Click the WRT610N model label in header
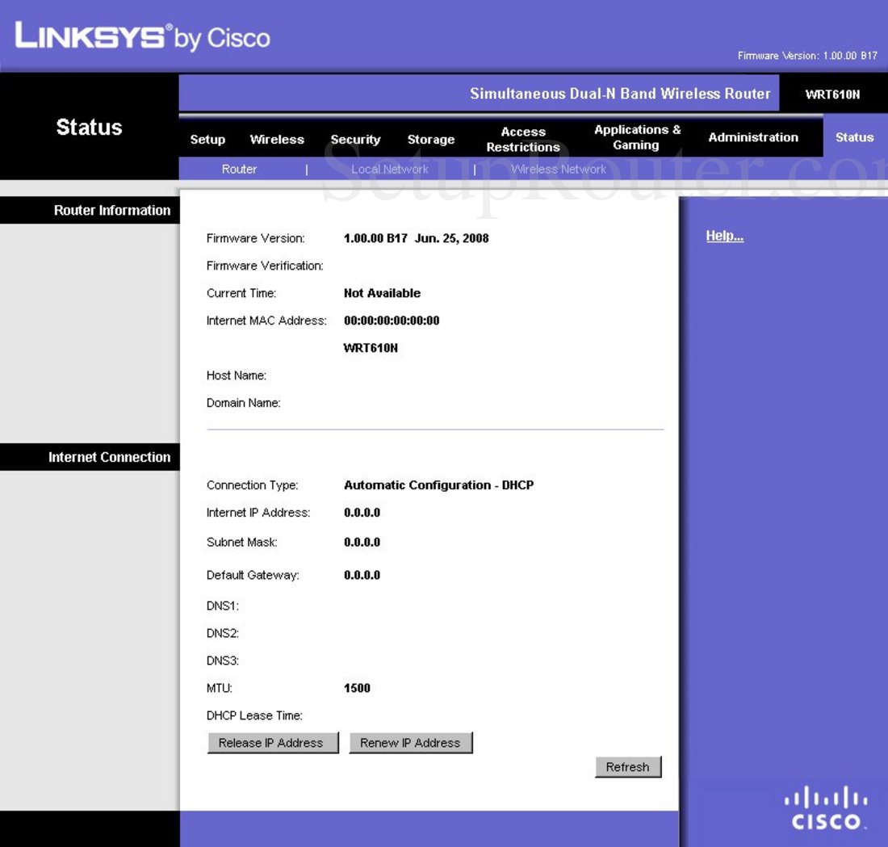This screenshot has height=847, width=888. pyautogui.click(x=832, y=94)
